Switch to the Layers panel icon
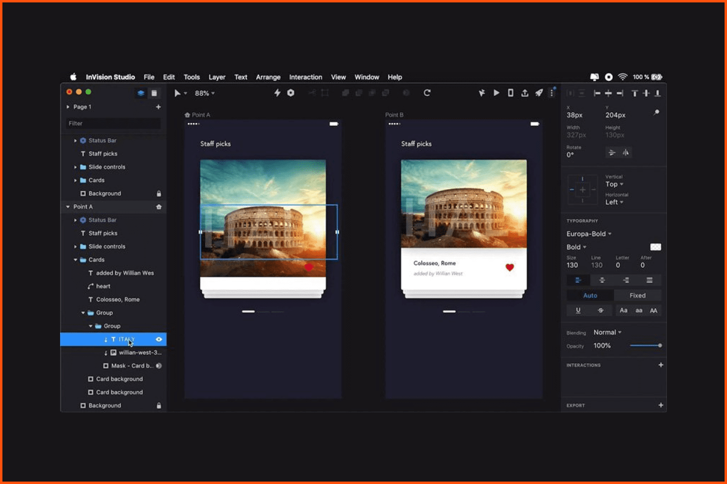Screen dimensions: 727x484 click(141, 93)
